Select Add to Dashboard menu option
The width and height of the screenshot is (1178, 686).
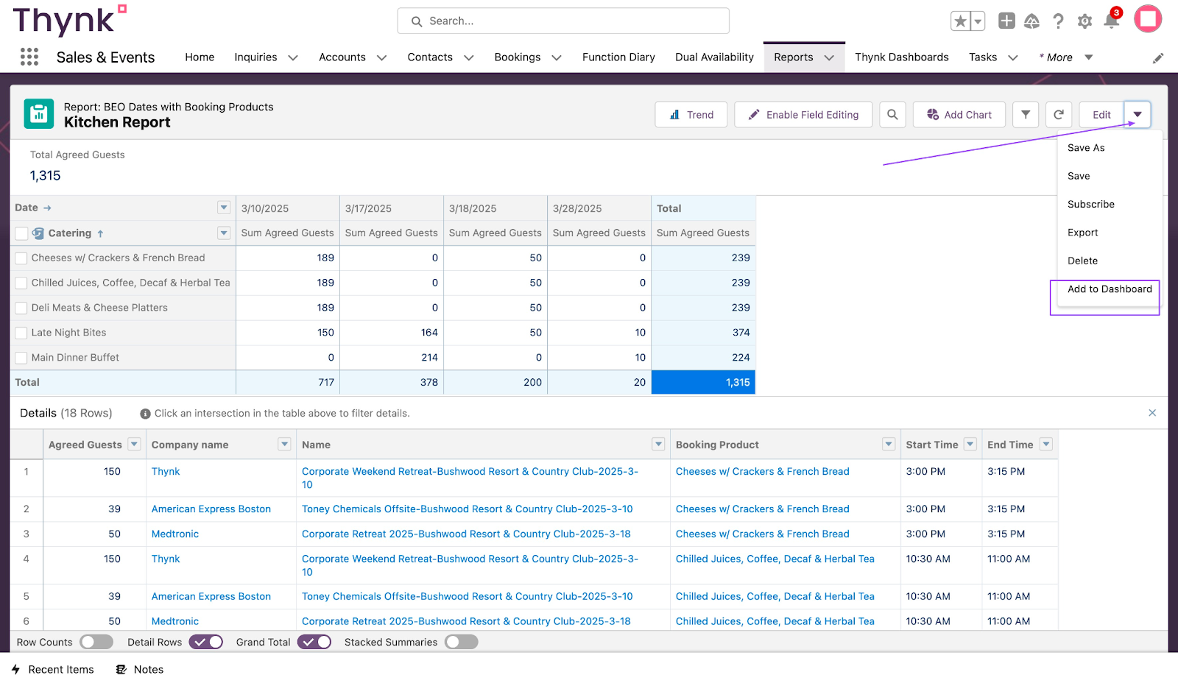click(1110, 289)
